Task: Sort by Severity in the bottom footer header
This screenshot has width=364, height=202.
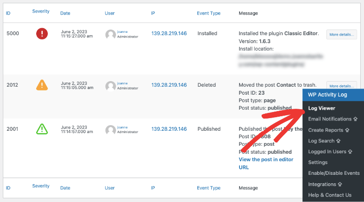Action: (x=41, y=186)
